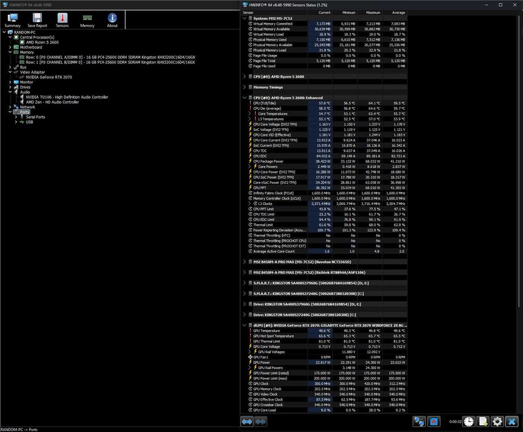Image resolution: width=523 pixels, height=432 pixels.
Task: Expand the USB tree node
Action: [x=16, y=122]
